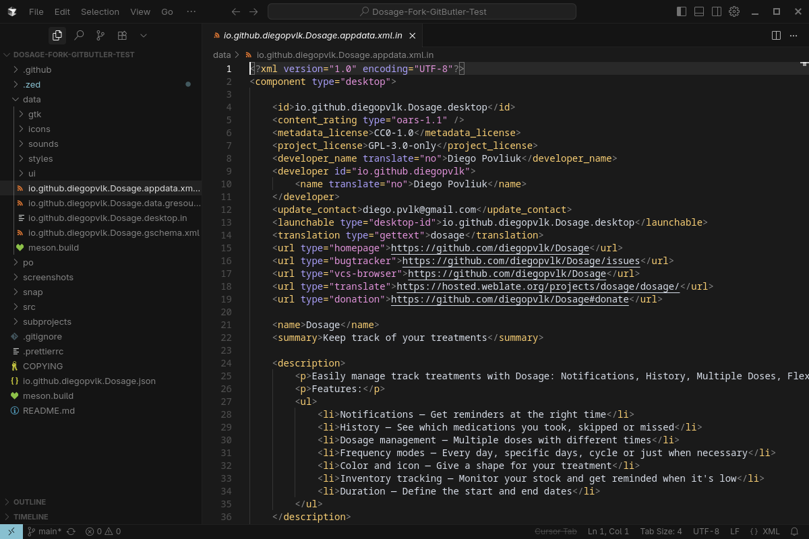Toggle the primary sidebar visibility
The width and height of the screenshot is (809, 539).
[682, 11]
